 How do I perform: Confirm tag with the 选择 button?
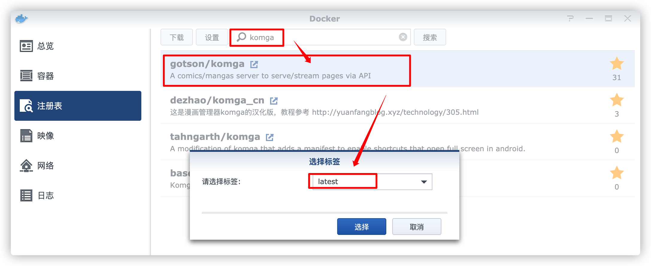click(x=361, y=227)
